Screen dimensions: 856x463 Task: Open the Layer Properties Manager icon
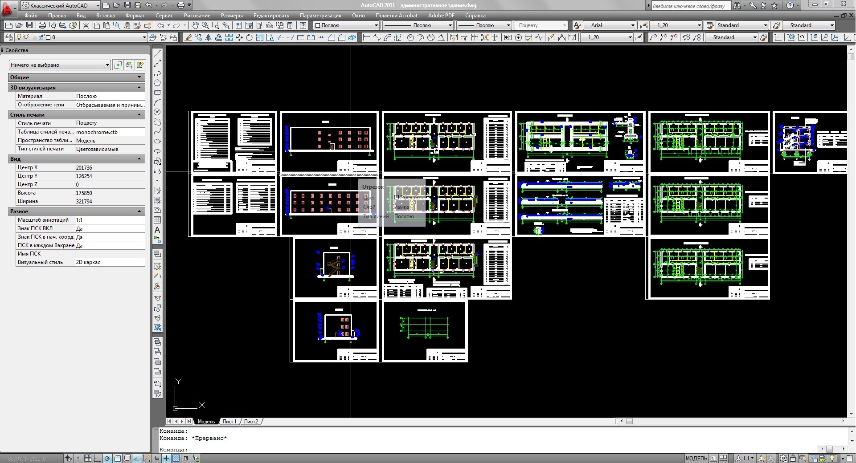[8, 37]
